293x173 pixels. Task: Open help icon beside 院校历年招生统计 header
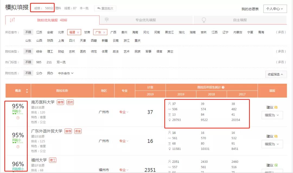pos(223,87)
